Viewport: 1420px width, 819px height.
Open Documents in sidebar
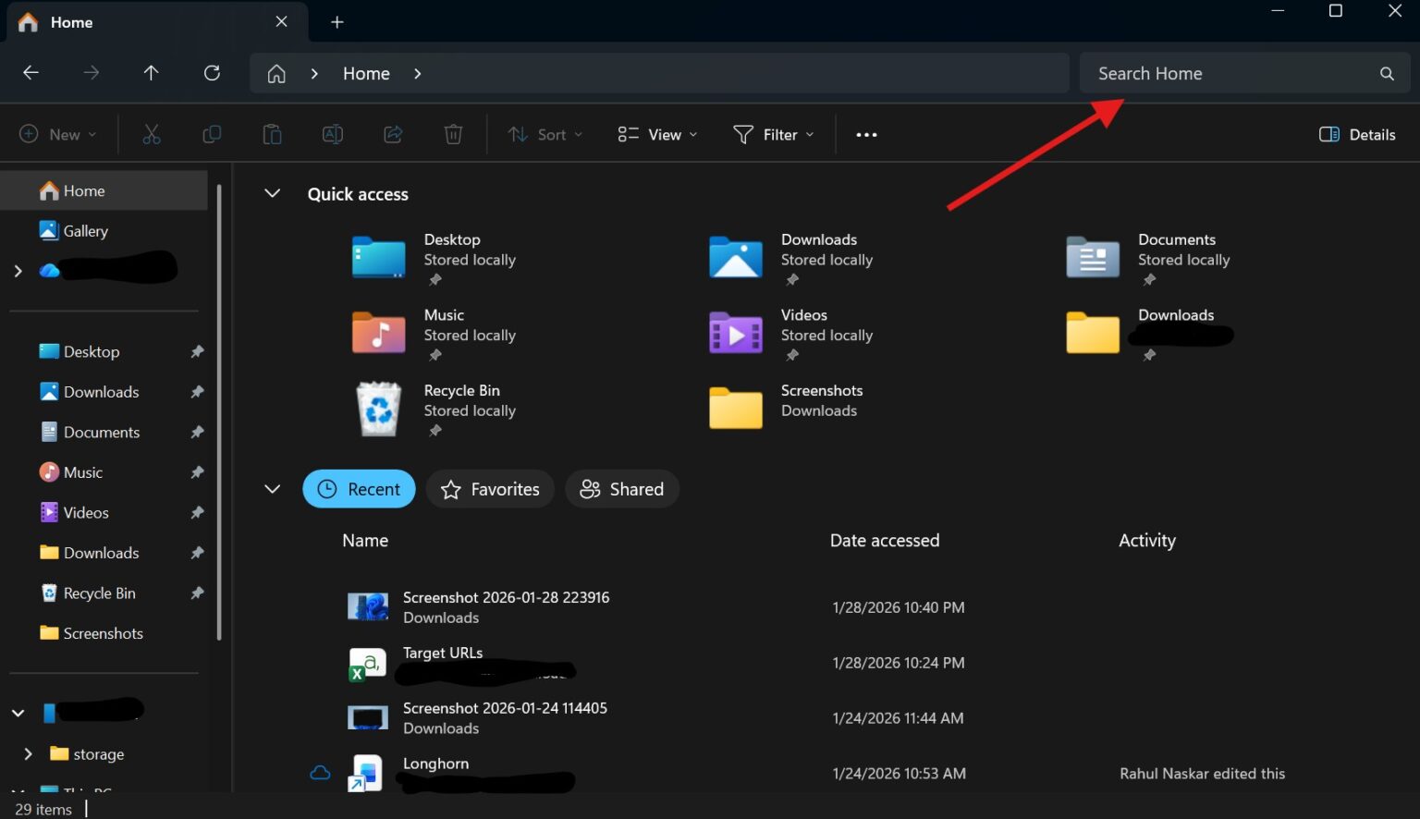pos(104,433)
